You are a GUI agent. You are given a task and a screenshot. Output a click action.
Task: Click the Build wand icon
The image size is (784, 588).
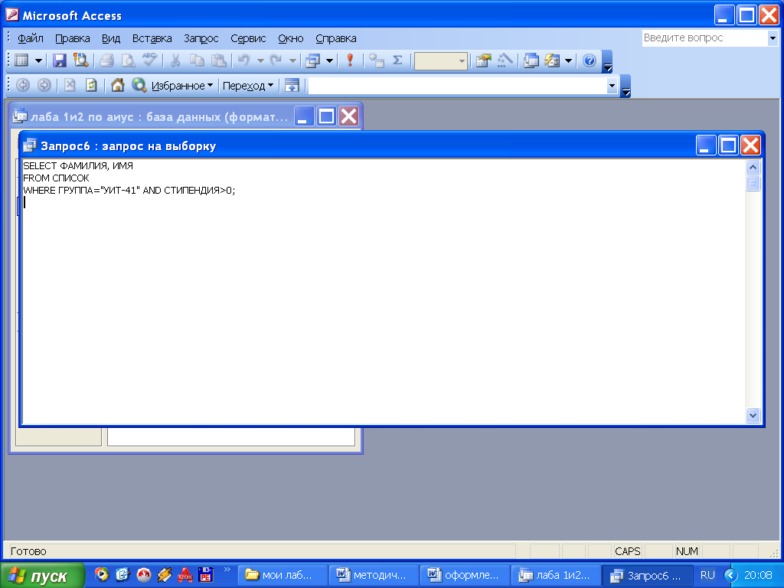[505, 61]
